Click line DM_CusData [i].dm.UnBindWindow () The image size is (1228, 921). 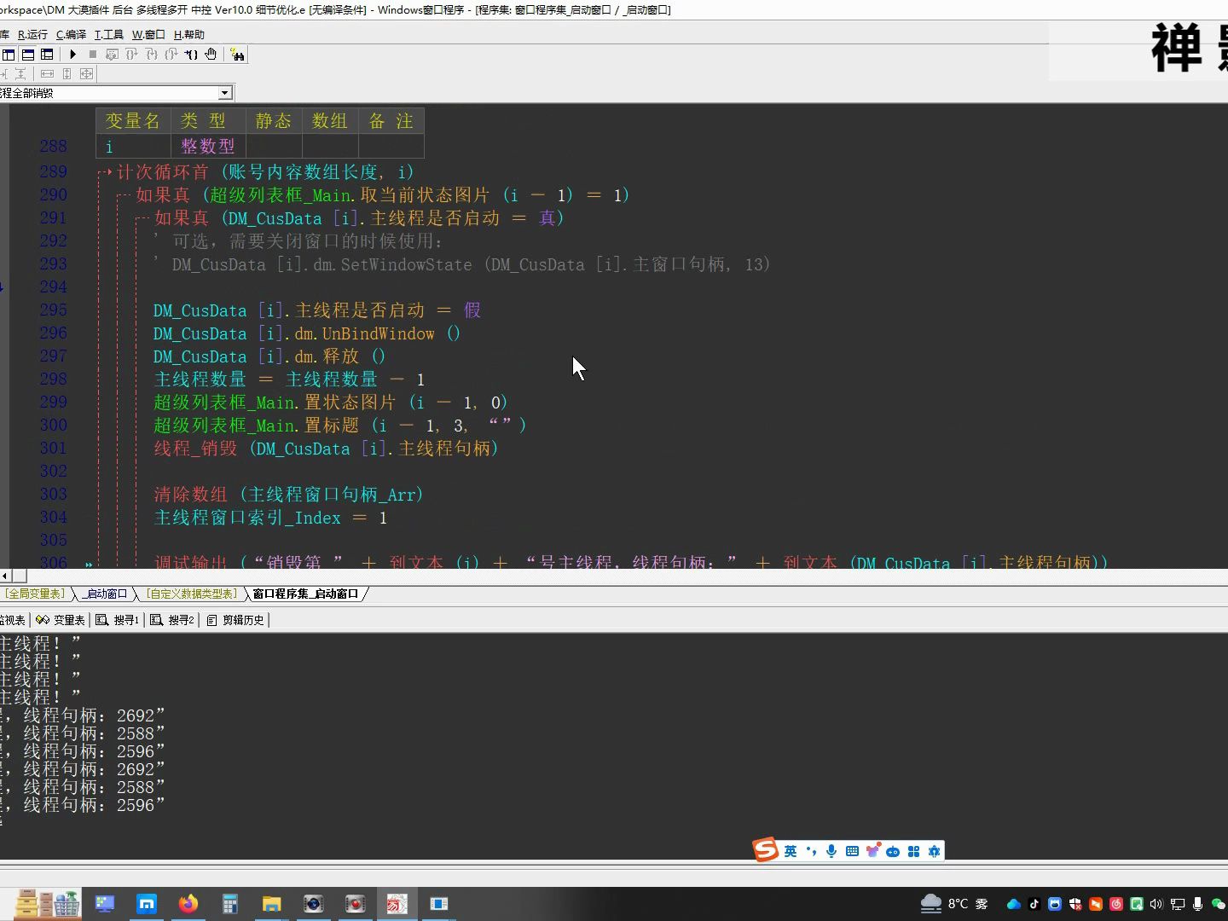click(x=307, y=333)
